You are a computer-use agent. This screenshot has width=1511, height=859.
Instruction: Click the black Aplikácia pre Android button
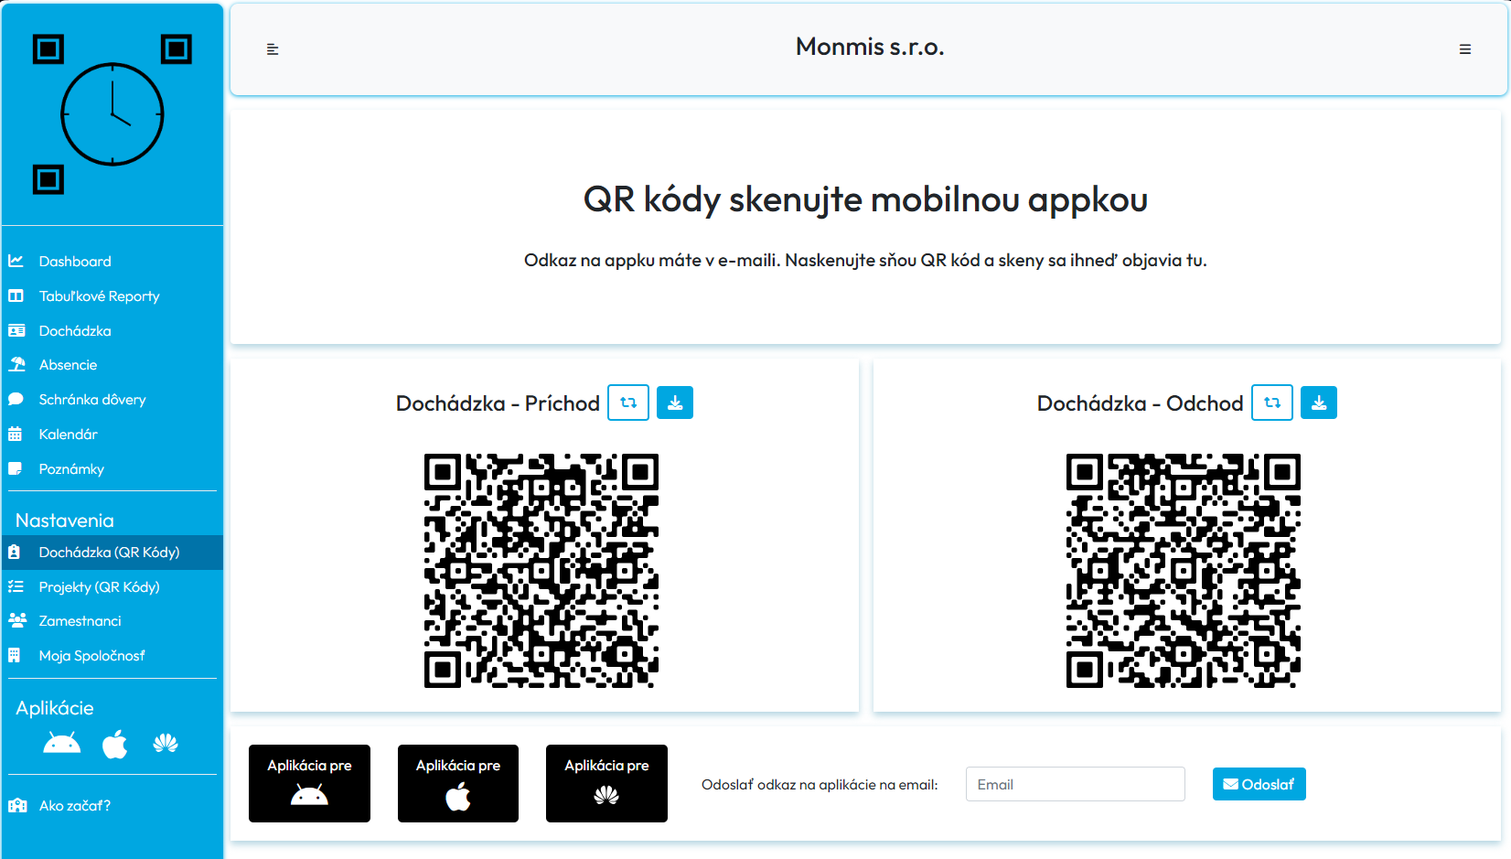click(309, 784)
